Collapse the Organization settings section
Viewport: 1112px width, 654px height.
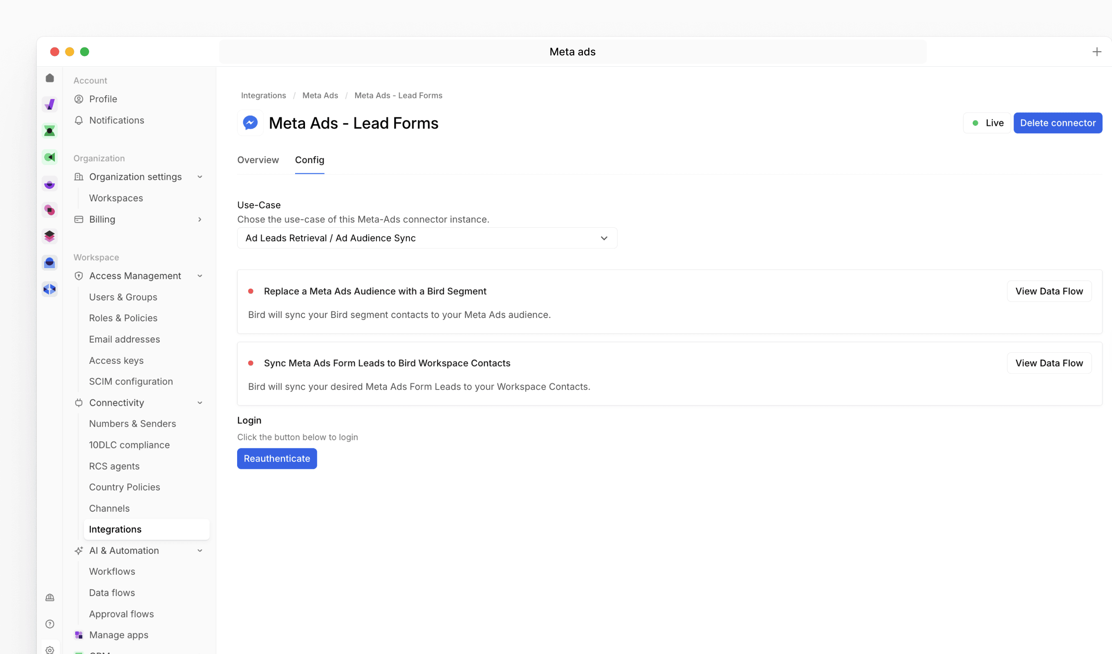point(200,177)
